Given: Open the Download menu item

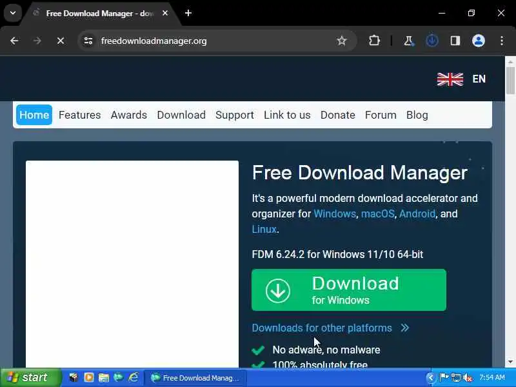Looking at the screenshot, I should [181, 115].
